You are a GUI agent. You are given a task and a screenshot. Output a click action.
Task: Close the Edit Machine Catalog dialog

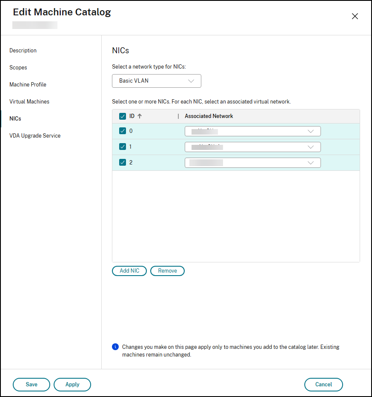355,16
